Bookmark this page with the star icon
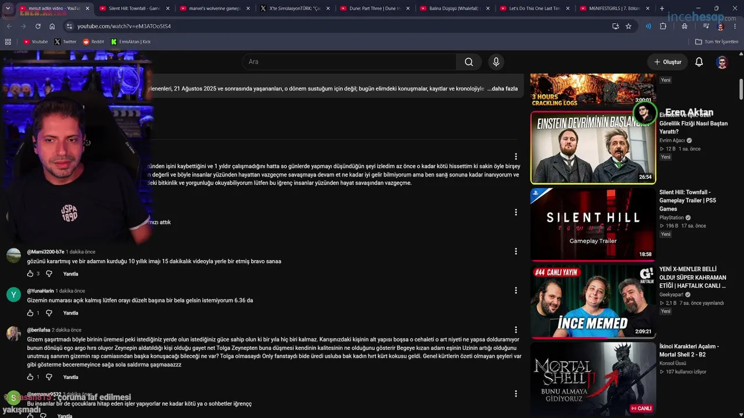 [x=628, y=26]
